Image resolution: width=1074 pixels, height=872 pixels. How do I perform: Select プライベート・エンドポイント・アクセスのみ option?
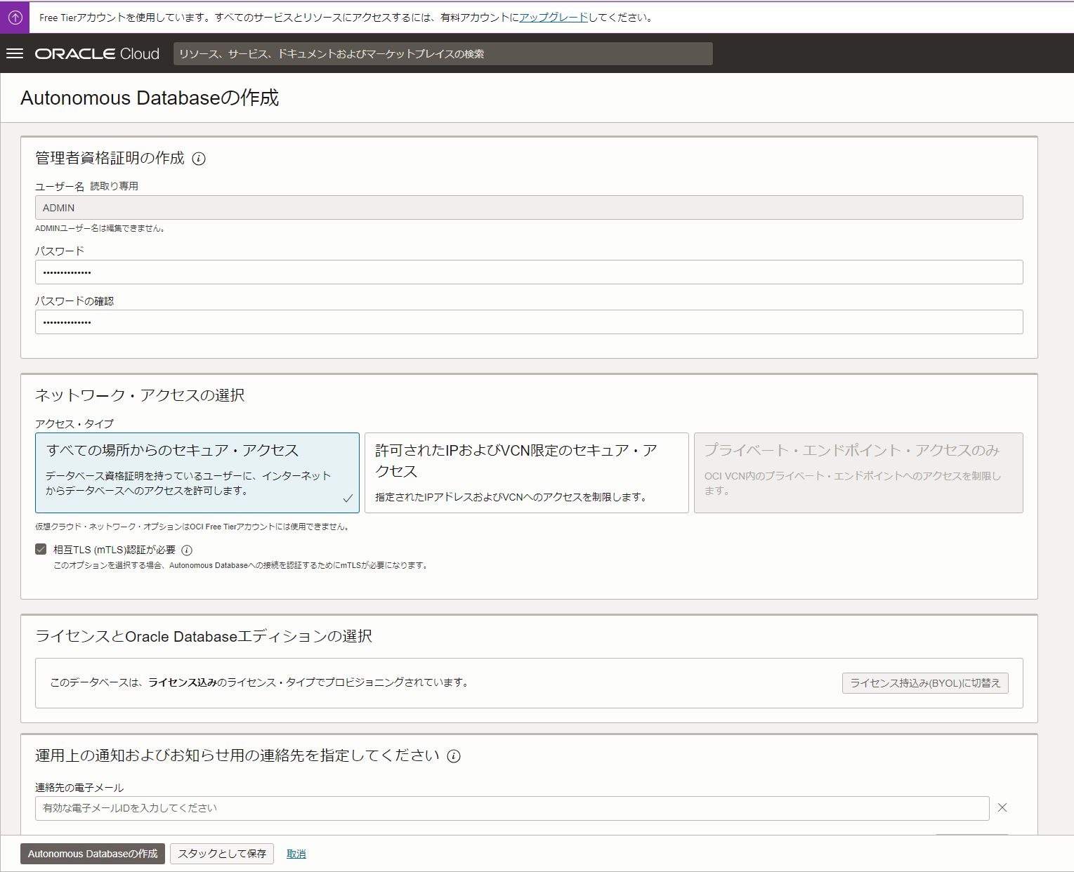[858, 473]
